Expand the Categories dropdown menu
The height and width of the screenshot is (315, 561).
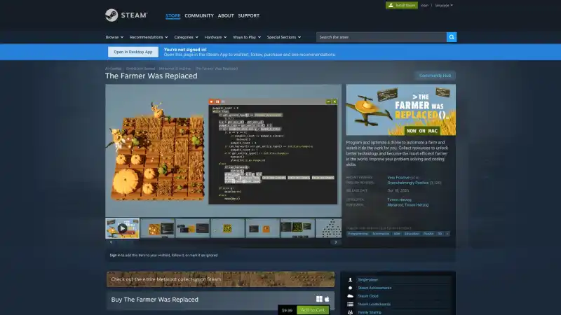pyautogui.click(x=186, y=37)
